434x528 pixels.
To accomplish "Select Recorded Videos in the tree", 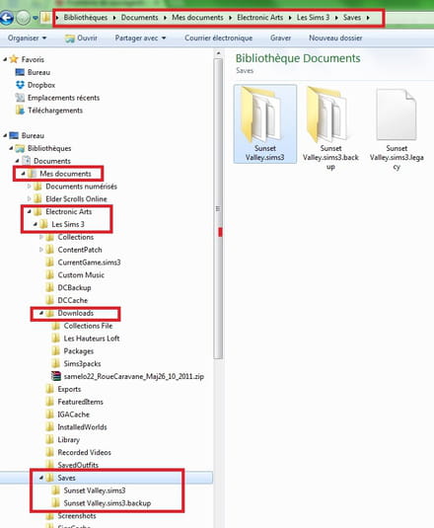I will (84, 452).
